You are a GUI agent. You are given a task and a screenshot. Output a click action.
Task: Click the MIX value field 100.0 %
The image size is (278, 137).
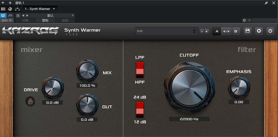87,86
